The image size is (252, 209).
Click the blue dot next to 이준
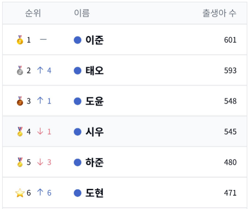[77, 40]
